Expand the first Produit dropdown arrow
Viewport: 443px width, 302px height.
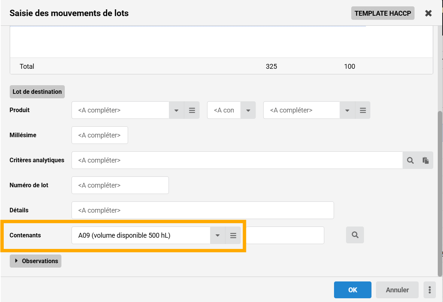(x=177, y=110)
